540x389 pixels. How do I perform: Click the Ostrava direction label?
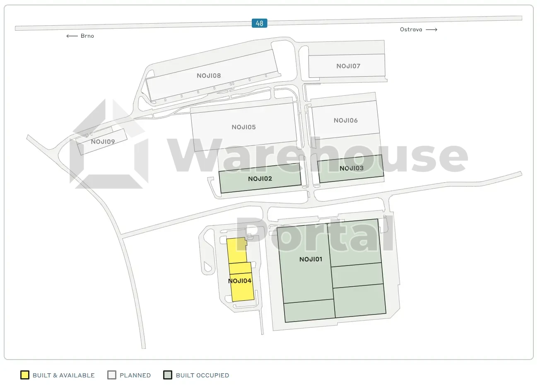click(x=411, y=30)
